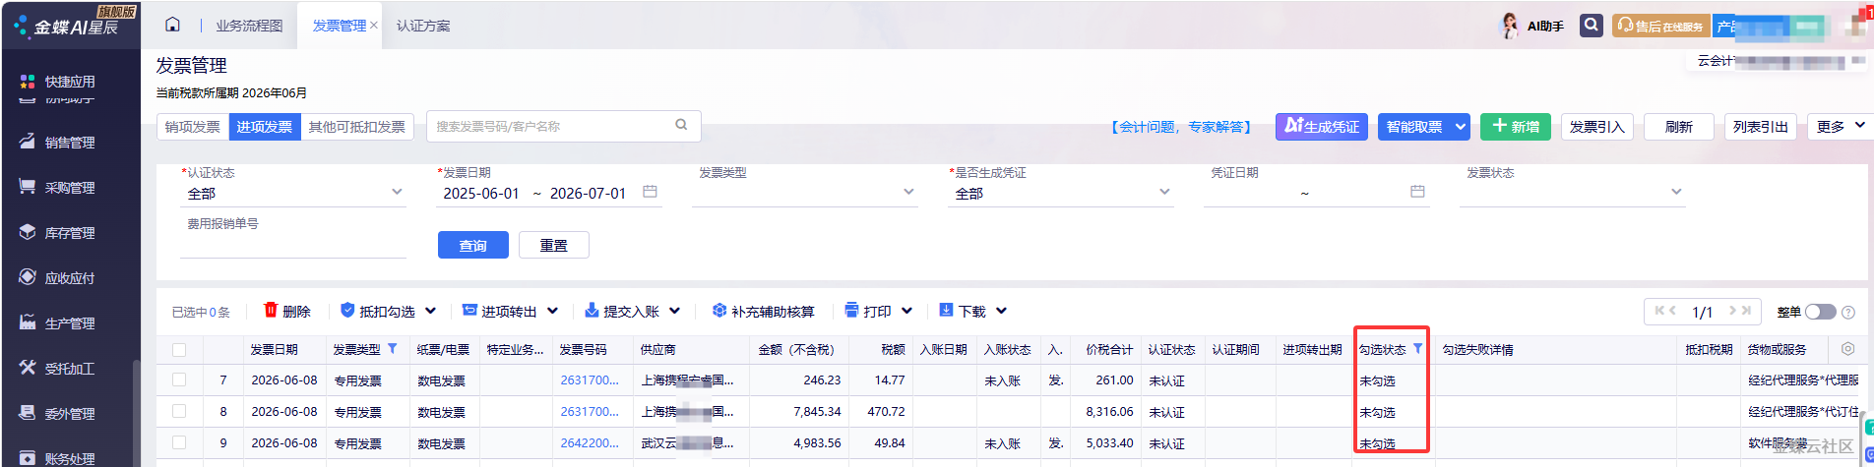Click the search icon in invoice search box

681,125
